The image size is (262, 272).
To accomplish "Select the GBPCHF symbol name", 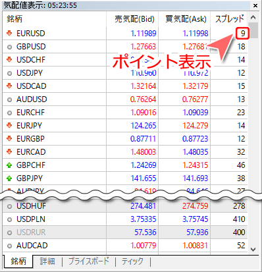I will pyautogui.click(x=31, y=165).
